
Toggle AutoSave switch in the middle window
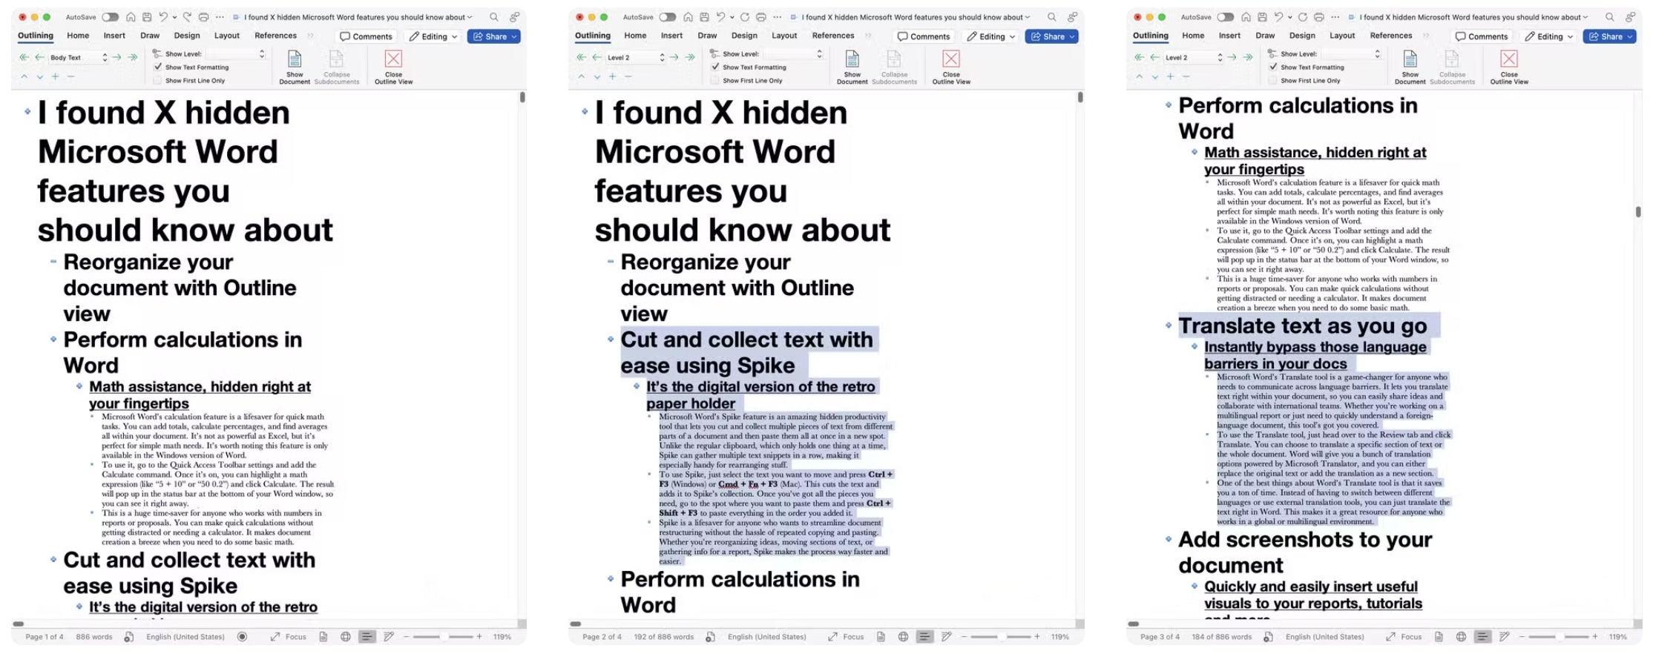click(x=667, y=17)
